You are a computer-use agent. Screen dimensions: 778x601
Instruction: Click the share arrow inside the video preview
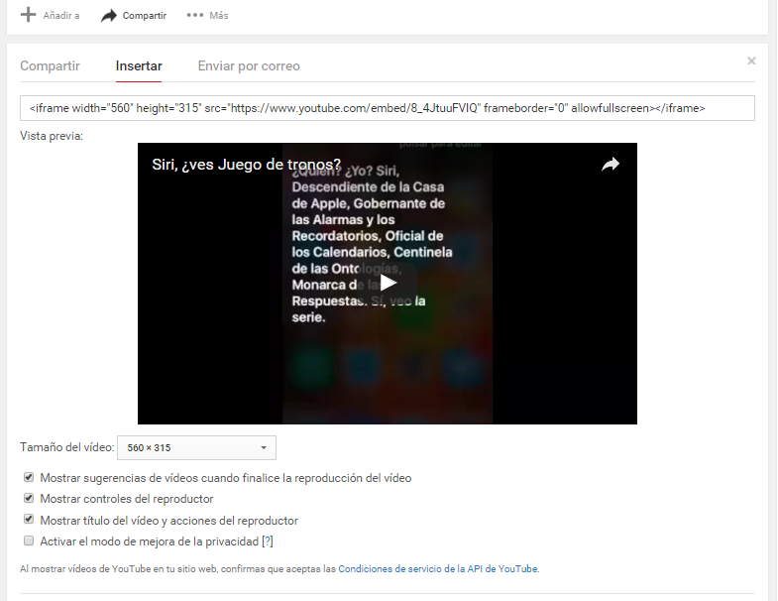pyautogui.click(x=611, y=164)
